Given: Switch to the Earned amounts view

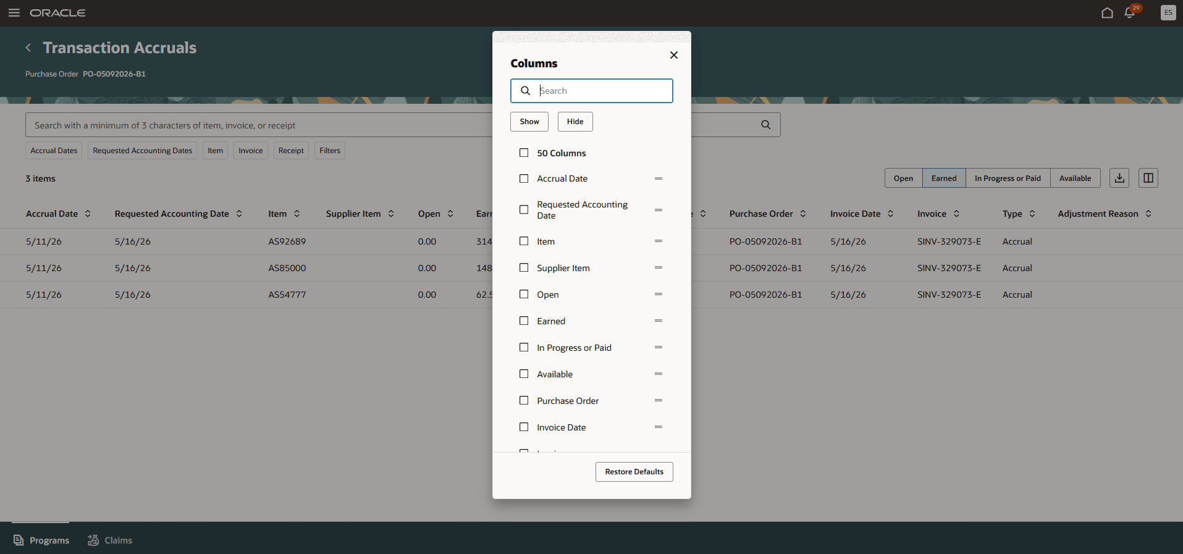Looking at the screenshot, I should [x=944, y=178].
